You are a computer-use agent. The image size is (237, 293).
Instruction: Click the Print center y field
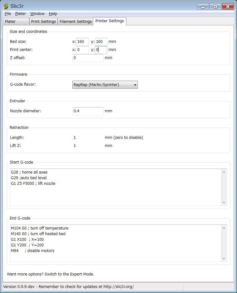[101, 50]
